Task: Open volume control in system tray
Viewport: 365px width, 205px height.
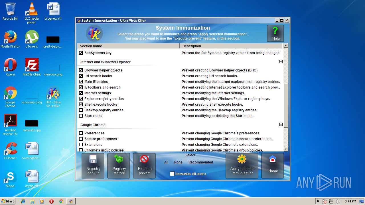Action: click(x=338, y=201)
